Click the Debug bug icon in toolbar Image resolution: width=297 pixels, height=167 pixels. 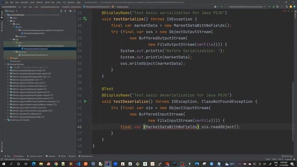[x=273, y=6]
